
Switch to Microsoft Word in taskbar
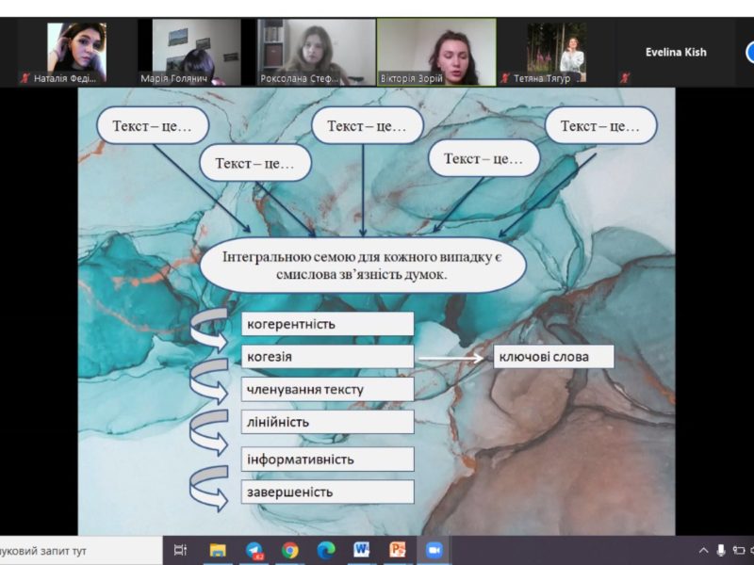click(x=362, y=550)
